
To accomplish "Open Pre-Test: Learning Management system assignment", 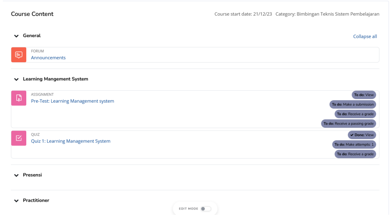I will [x=72, y=101].
